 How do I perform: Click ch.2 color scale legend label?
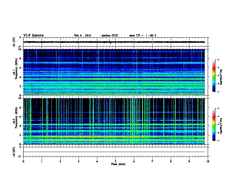tap(221, 126)
